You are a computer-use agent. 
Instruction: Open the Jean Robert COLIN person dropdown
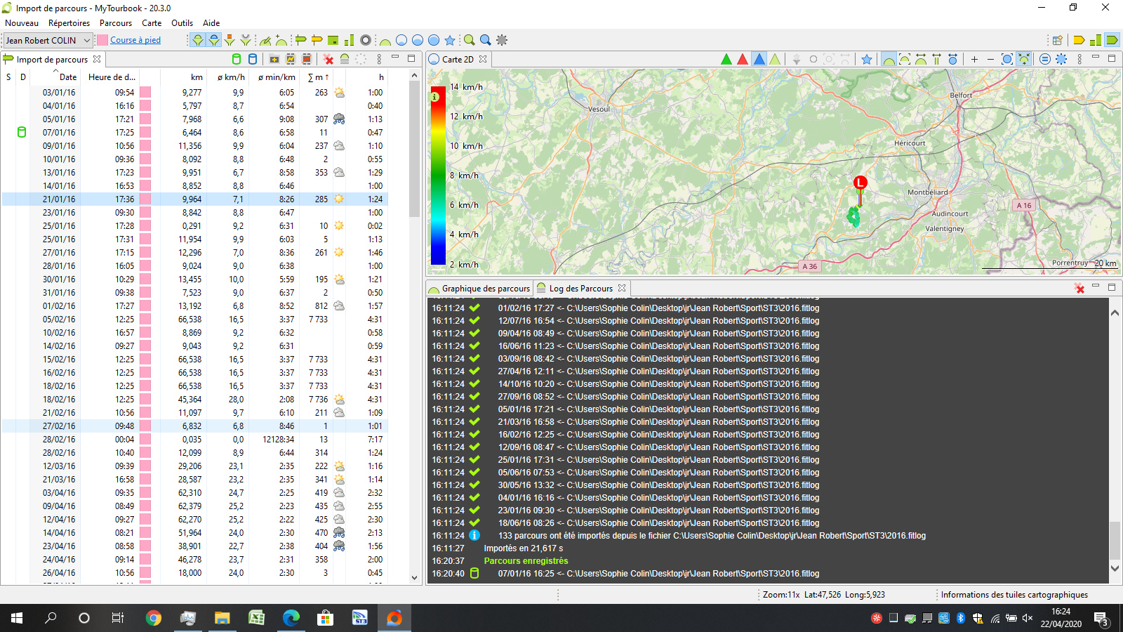click(x=48, y=40)
